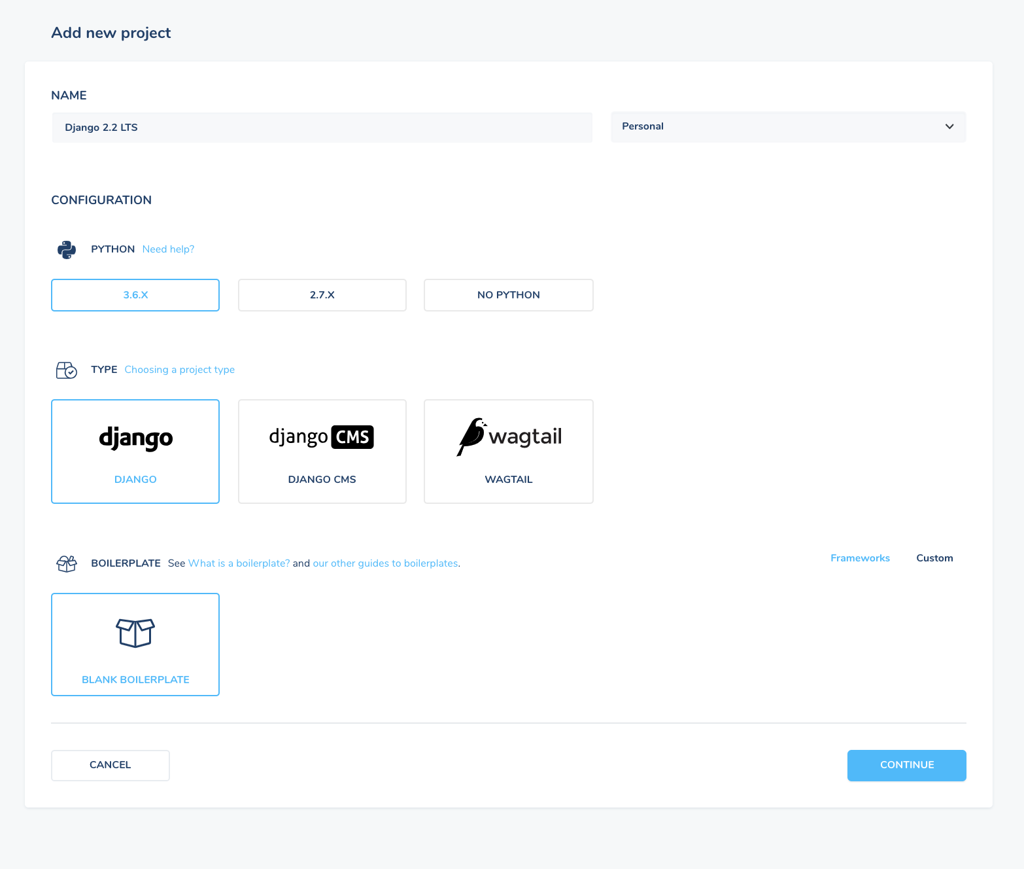Expand the dropdown chevron next to Personal
This screenshot has width=1024, height=869.
pos(949,126)
